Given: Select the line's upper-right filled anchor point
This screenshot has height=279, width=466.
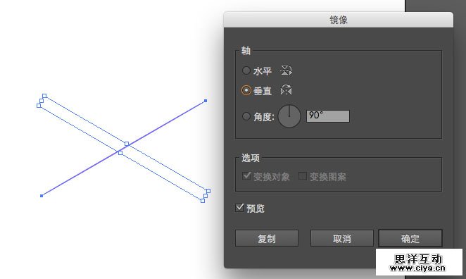Looking at the screenshot, I should [206, 101].
